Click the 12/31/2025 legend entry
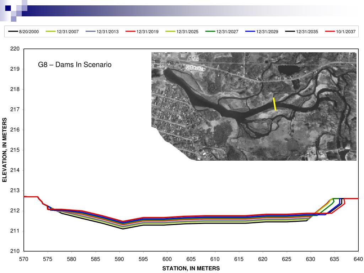This screenshot has height=273, width=364. 182,32
